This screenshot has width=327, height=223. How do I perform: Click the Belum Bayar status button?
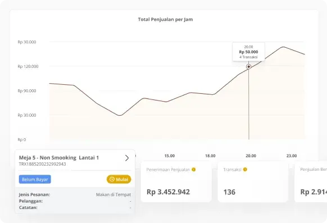pos(35,179)
